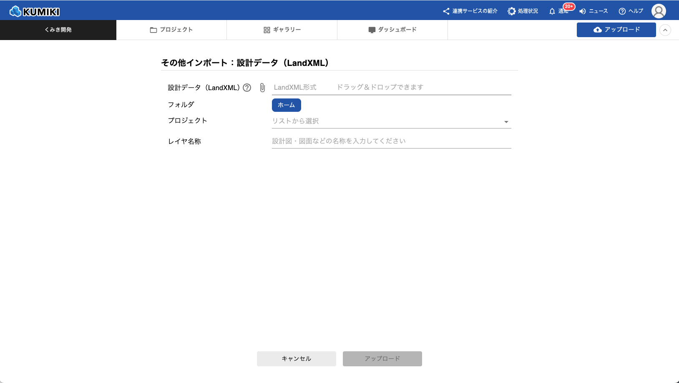Go back via くみき開発 tab
This screenshot has height=383, width=679.
pyautogui.click(x=58, y=30)
